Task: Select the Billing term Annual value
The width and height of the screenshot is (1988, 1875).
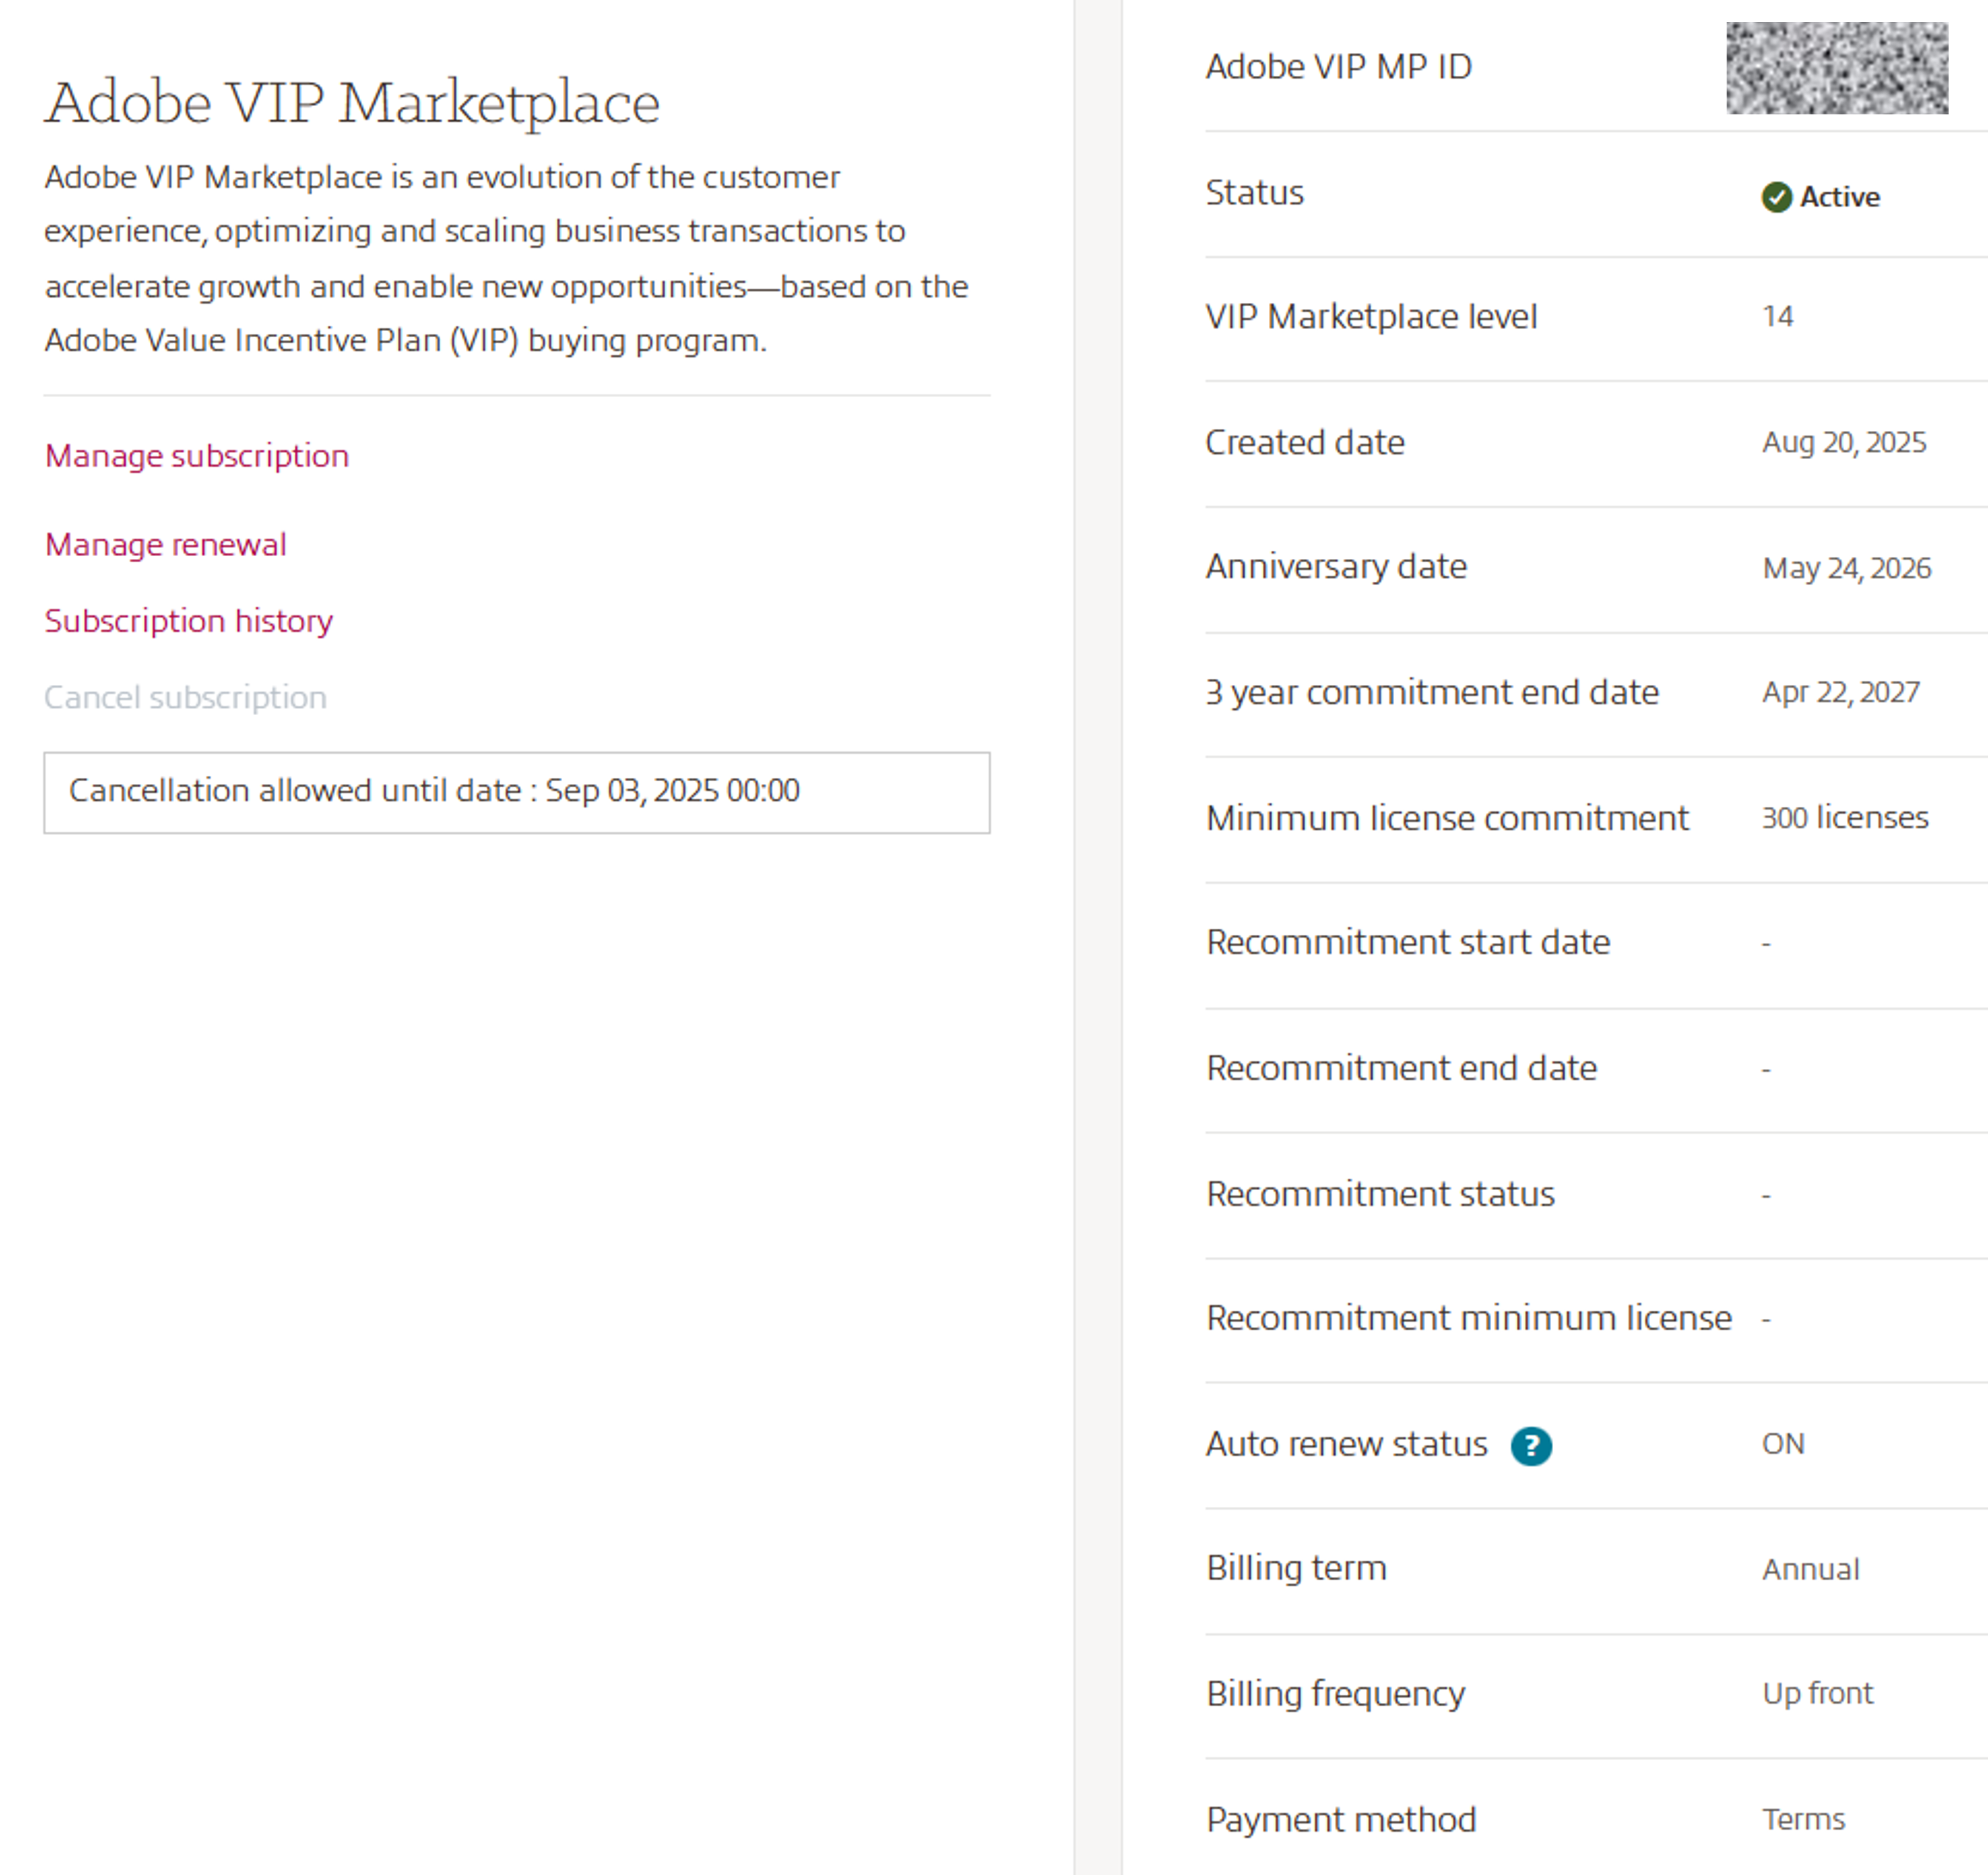Action: coord(1809,1569)
